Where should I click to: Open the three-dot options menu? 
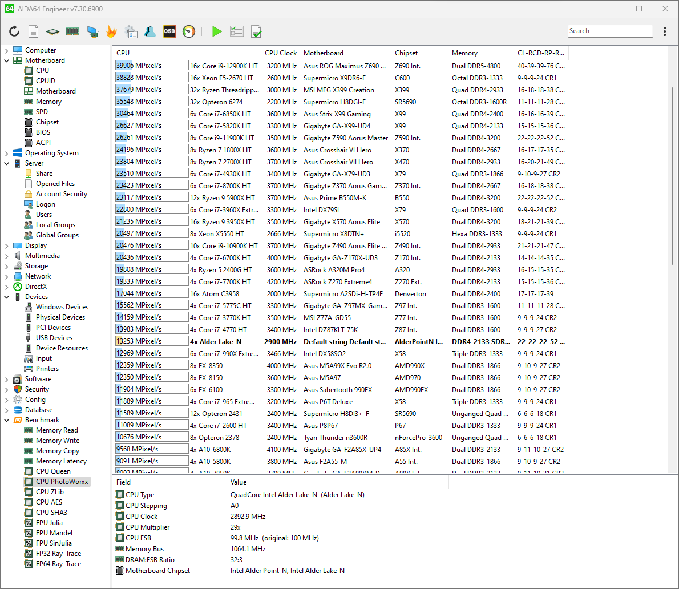pos(665,31)
